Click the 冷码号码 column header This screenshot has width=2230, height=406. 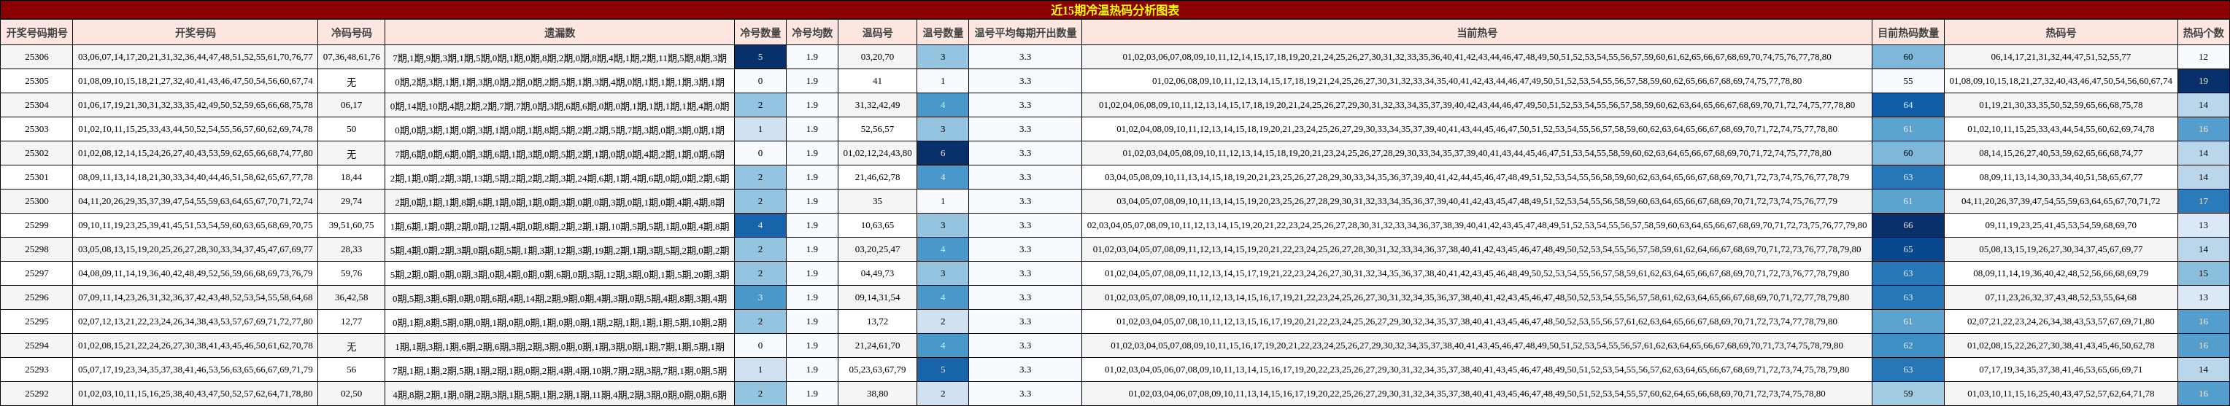coord(352,33)
